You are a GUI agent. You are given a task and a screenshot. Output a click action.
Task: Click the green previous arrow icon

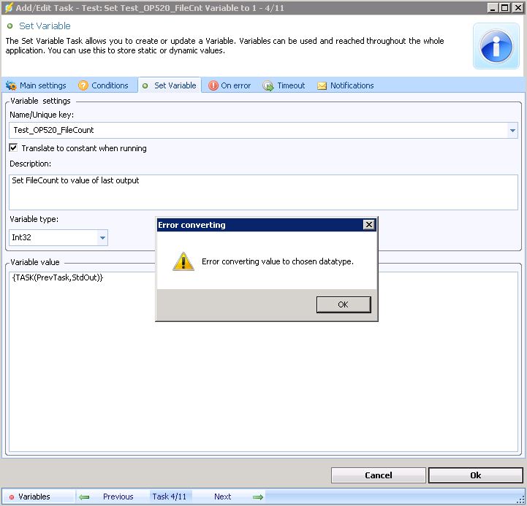tap(85, 497)
